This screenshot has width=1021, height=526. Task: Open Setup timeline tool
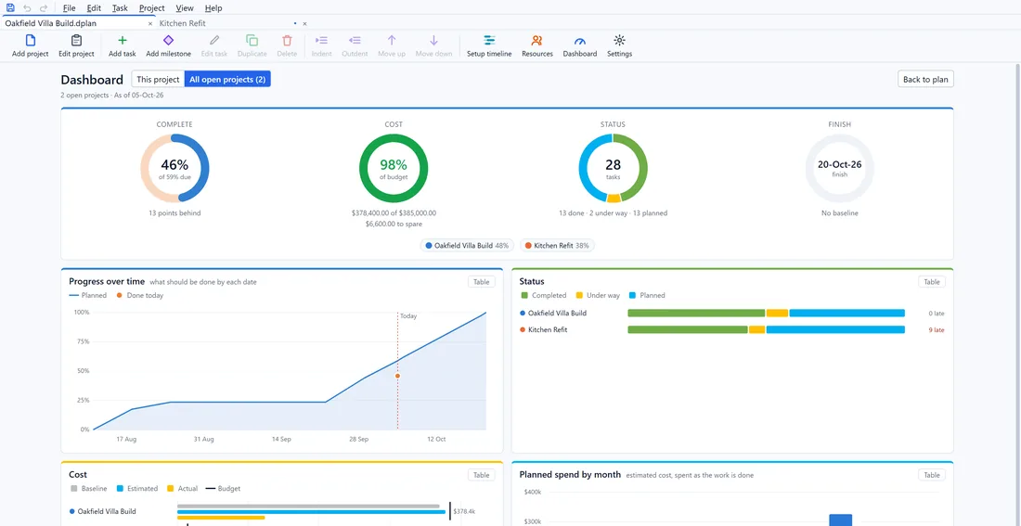(x=489, y=45)
